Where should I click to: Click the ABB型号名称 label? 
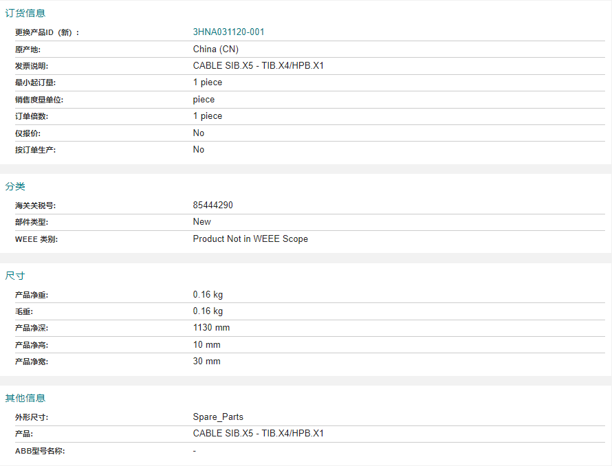point(40,451)
